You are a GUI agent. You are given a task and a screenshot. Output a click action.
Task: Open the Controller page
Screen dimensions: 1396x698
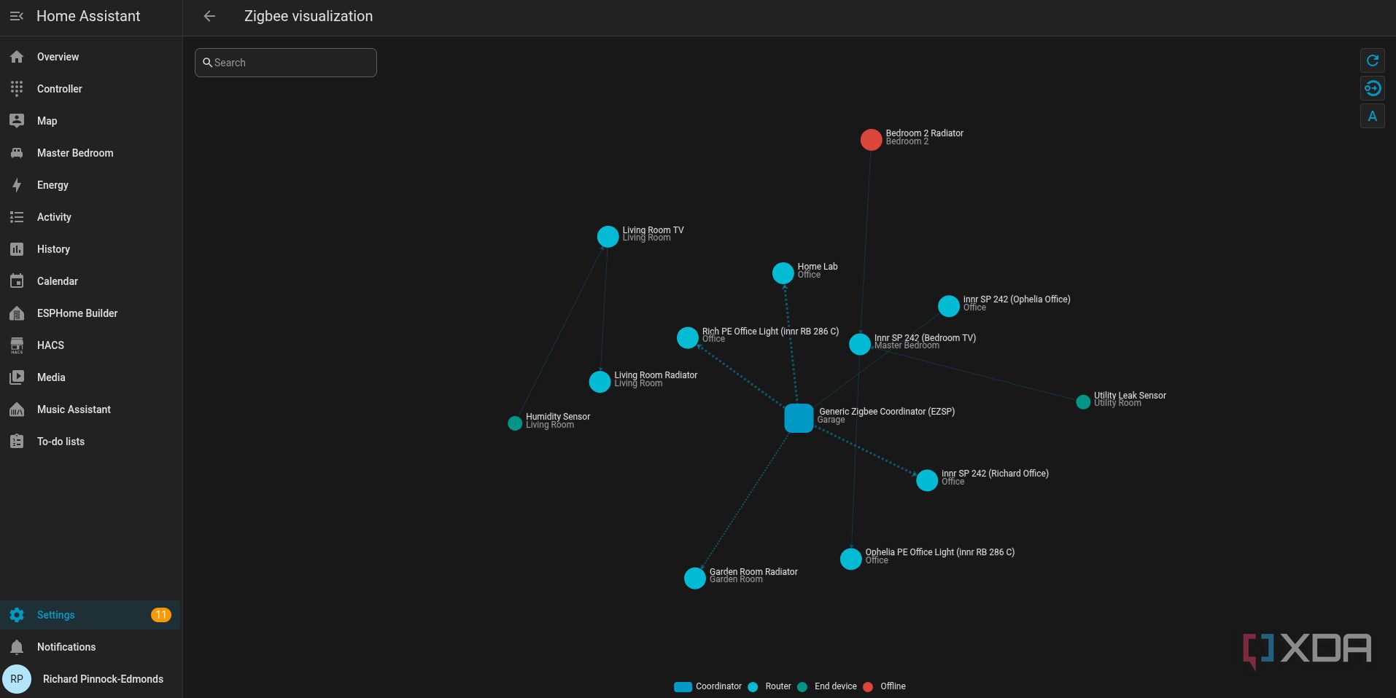90,89
